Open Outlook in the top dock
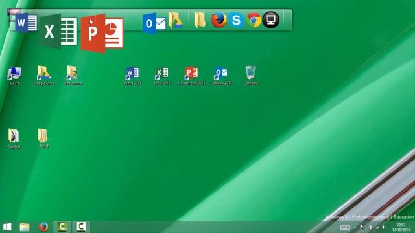The height and width of the screenshot is (233, 415). [154, 23]
